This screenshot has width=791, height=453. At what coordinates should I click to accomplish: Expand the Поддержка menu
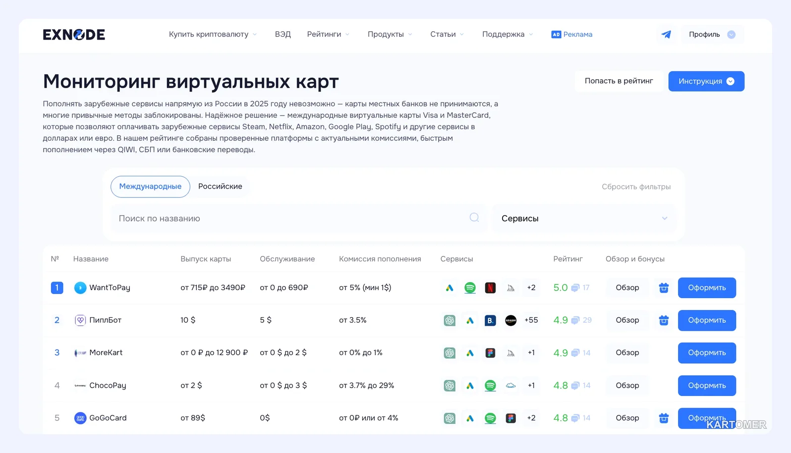[x=508, y=34]
